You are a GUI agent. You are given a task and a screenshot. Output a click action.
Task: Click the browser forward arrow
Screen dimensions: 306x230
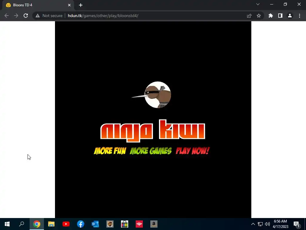click(16, 16)
